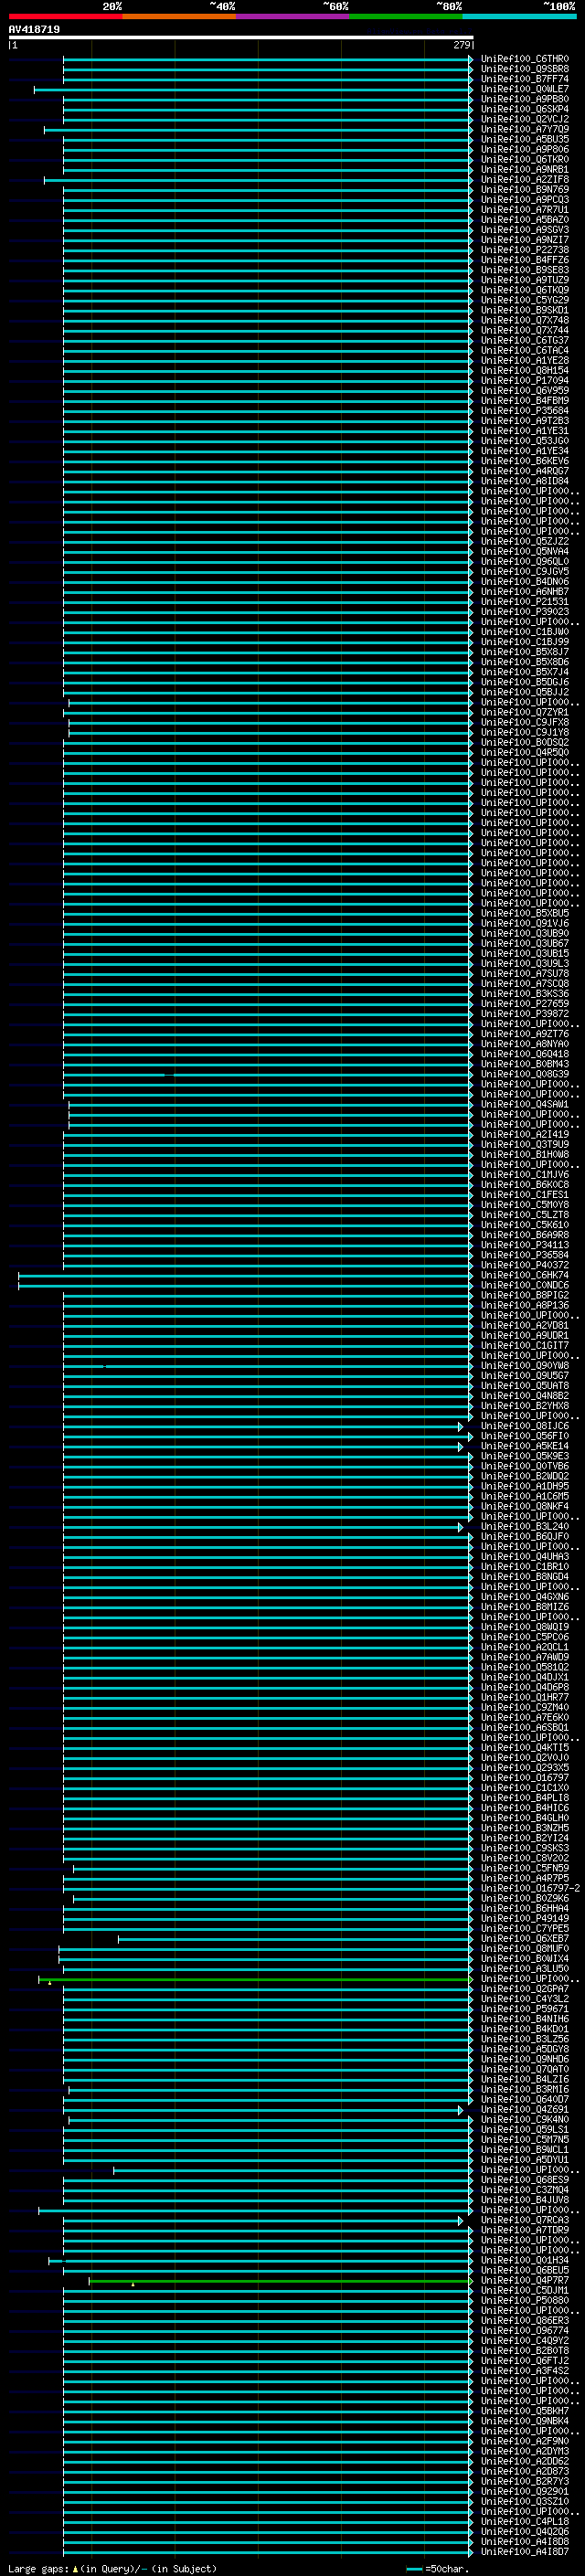The height and width of the screenshot is (2576, 585).
Task: Select the UniRef100_P22738 label
Action: (x=524, y=250)
